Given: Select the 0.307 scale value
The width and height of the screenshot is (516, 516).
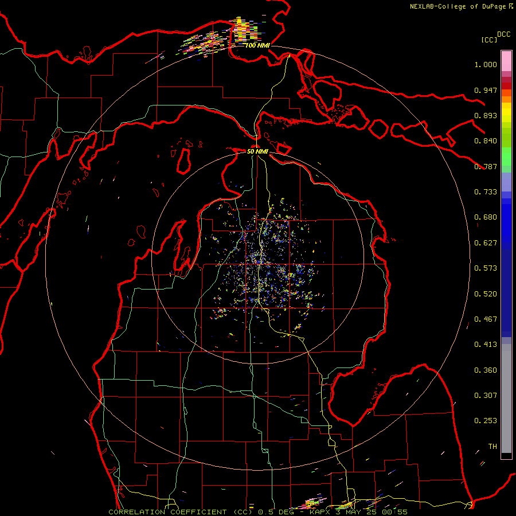Looking at the screenshot, I should pos(486,396).
